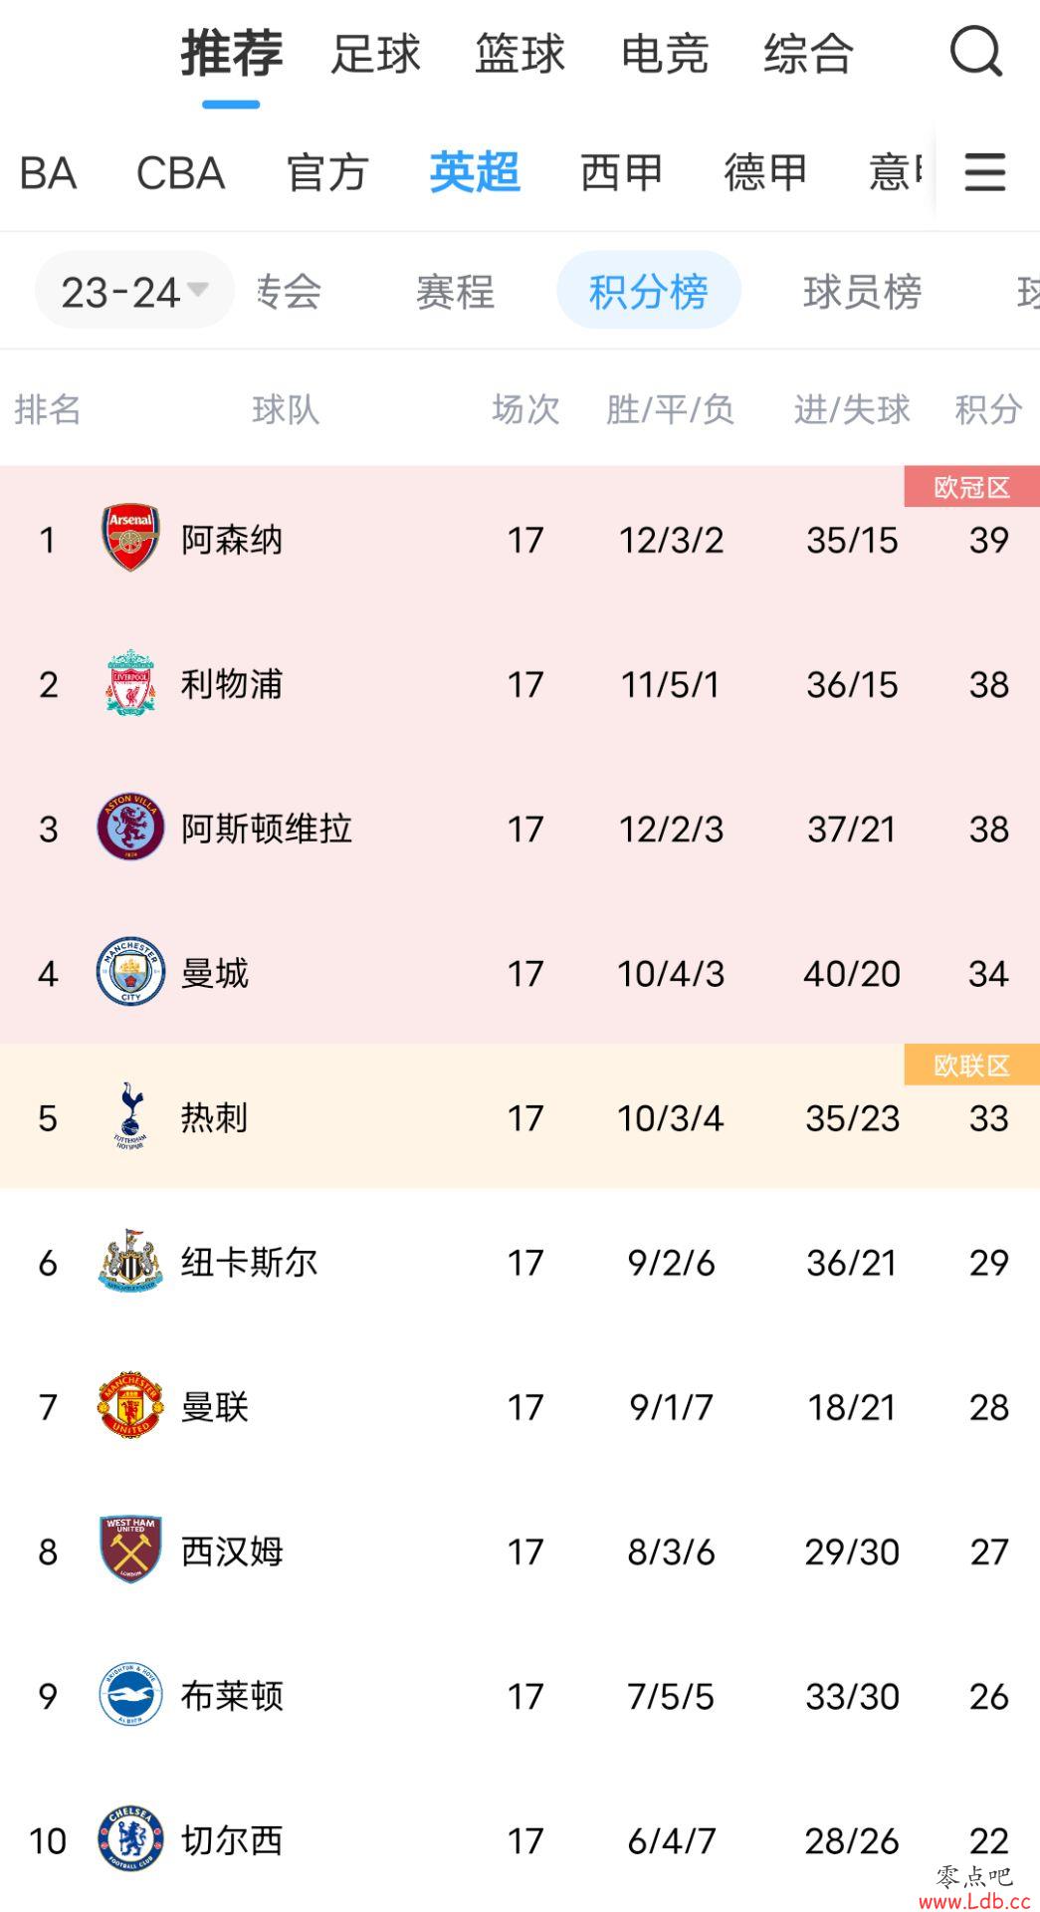Image resolution: width=1040 pixels, height=1912 pixels.
Task: Switch to the 电竞 top tab
Action: pyautogui.click(x=664, y=54)
